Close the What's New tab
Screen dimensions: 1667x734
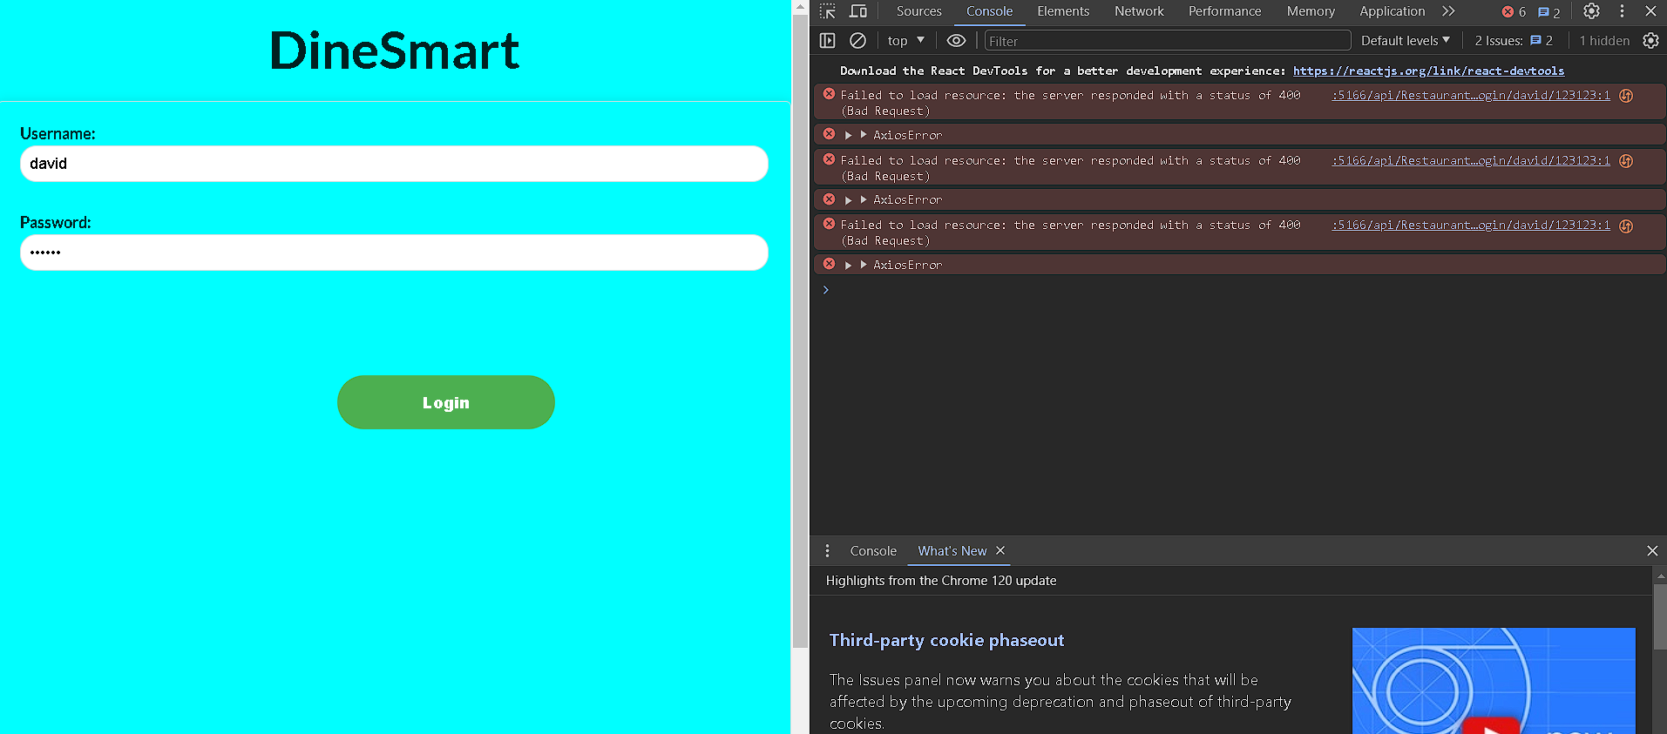pyautogui.click(x=1000, y=550)
